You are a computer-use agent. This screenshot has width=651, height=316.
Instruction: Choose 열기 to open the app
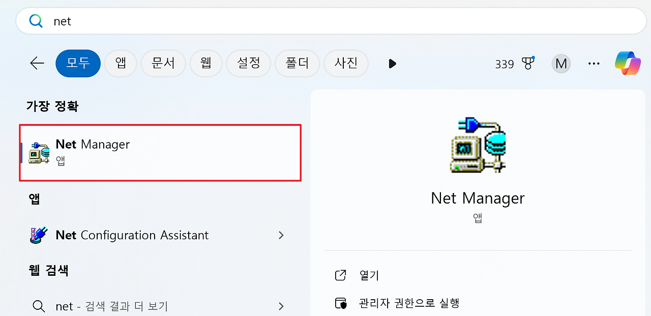point(369,275)
